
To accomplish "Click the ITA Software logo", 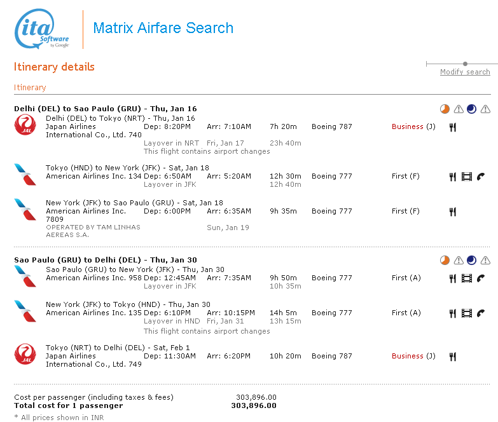I will (41, 29).
